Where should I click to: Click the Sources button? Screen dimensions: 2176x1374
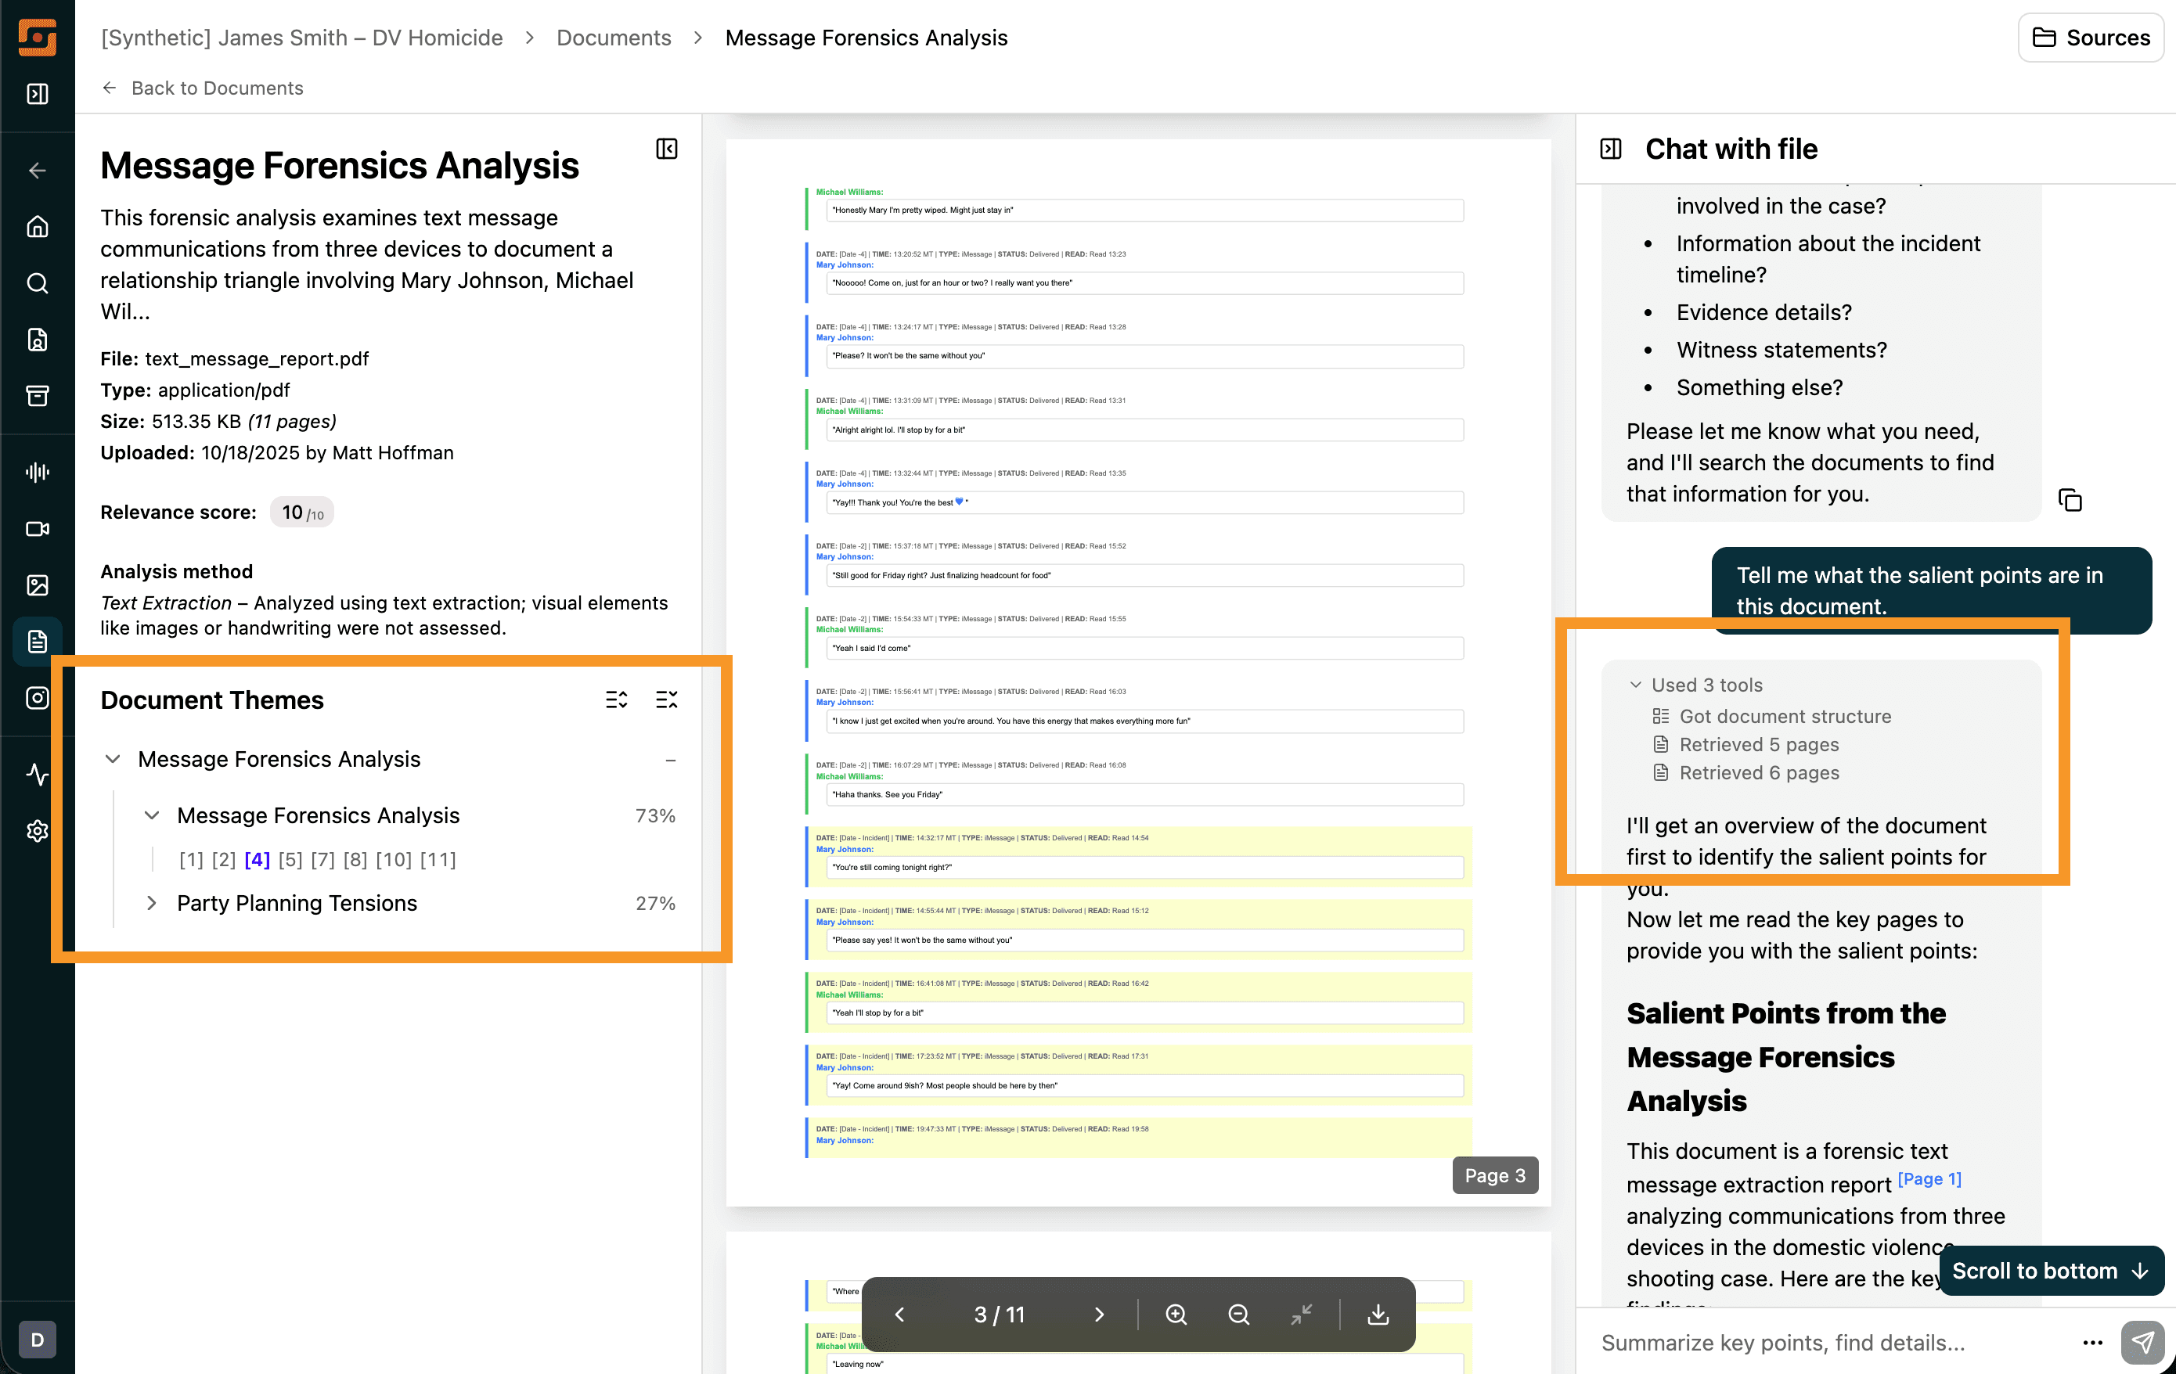2091,37
